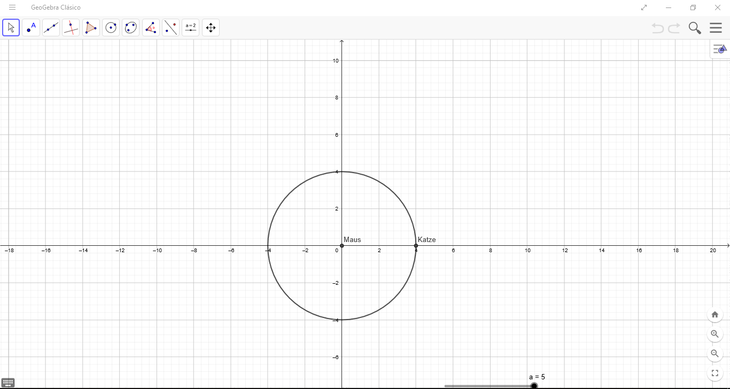The height and width of the screenshot is (389, 730).
Task: Select Reflect about Line tool
Action: (x=170, y=28)
